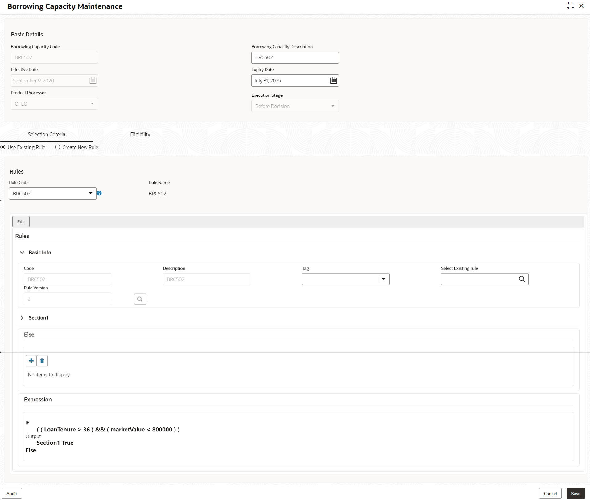Screen dimensions: 590x500
Task: Open the Product Processor OFLO dropdown
Action: [x=54, y=104]
